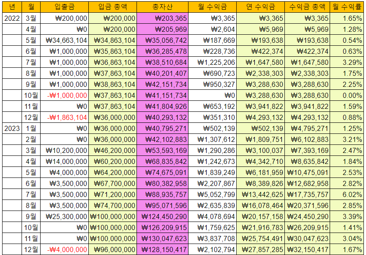Select the 2022 year cell
Screen dimensions: 366x255
12,18
